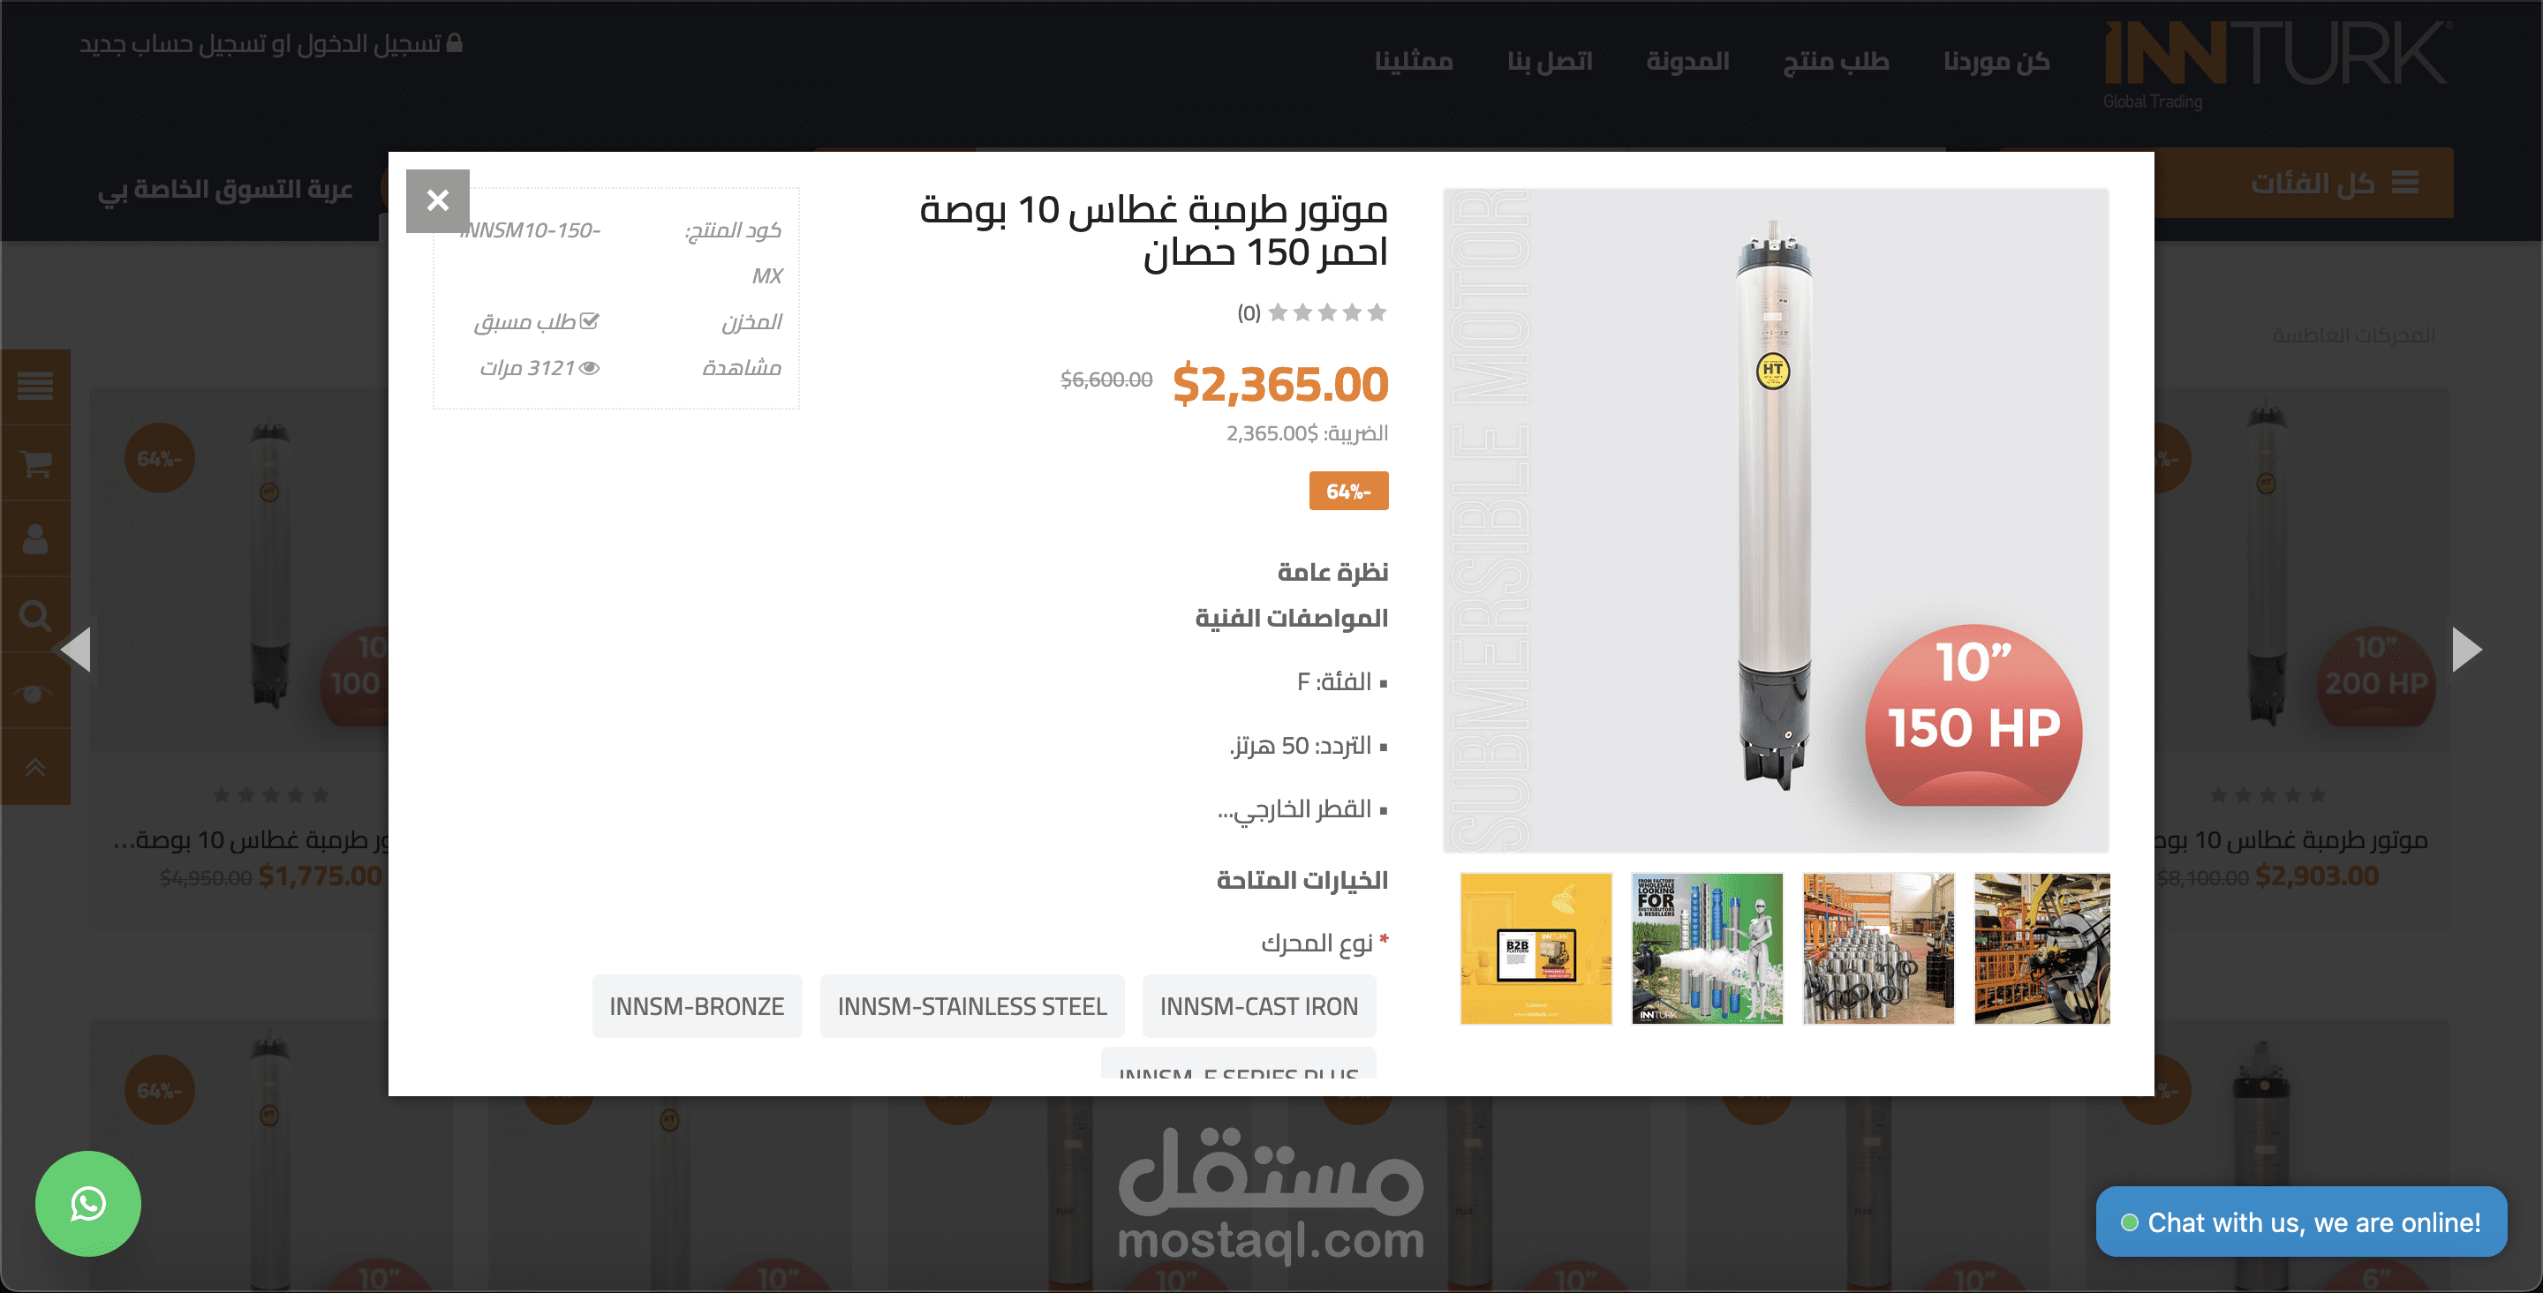Click the sidebar scroll-to-top chevron icon
Screen dimensions: 2543x1293
[35, 767]
